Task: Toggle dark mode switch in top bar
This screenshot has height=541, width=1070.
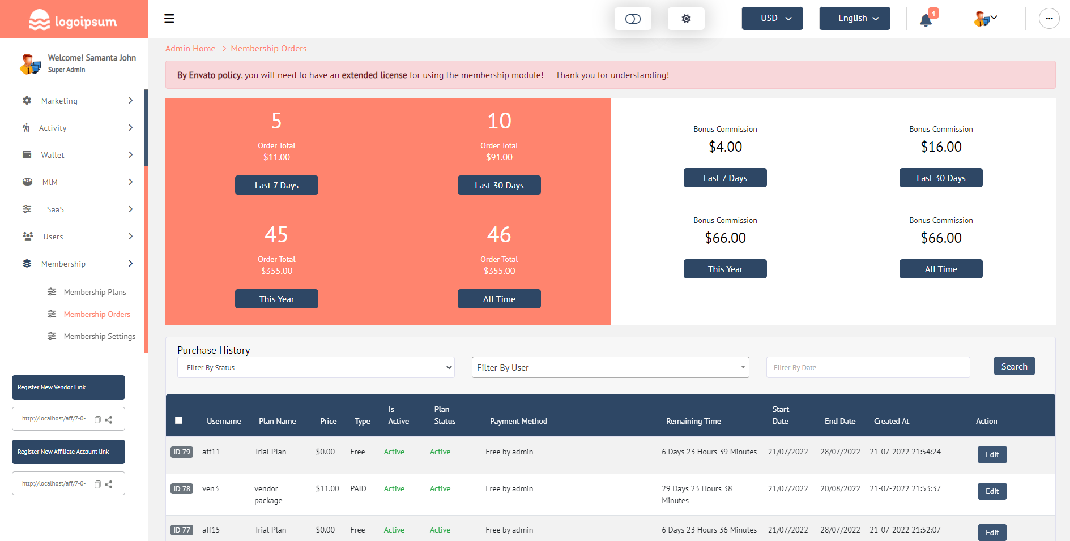Action: pos(633,18)
